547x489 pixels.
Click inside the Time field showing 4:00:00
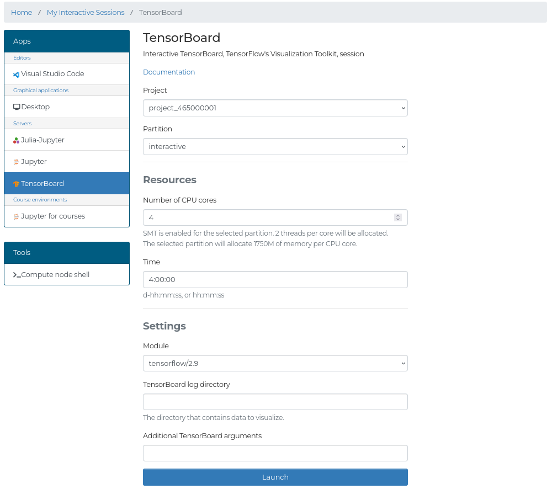(x=275, y=279)
